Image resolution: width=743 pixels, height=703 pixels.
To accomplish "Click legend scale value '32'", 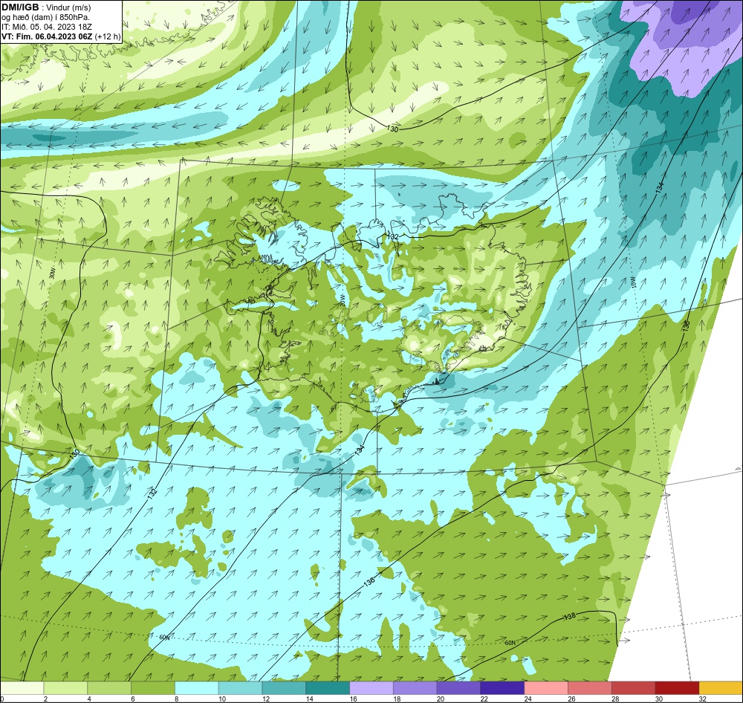I will pos(703,699).
